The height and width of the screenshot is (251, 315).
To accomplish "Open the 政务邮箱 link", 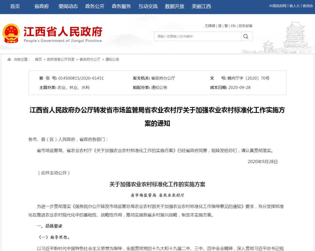I will click(245, 26).
